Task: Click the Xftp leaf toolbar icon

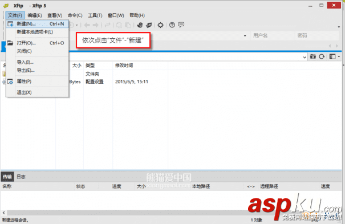Action: [149, 25]
